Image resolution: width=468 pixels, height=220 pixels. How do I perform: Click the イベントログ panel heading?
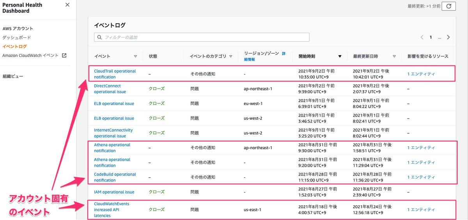tap(110, 25)
